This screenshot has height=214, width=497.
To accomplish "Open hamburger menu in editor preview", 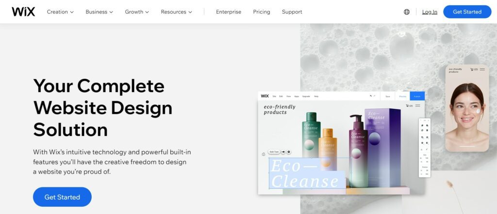I will pos(418,106).
